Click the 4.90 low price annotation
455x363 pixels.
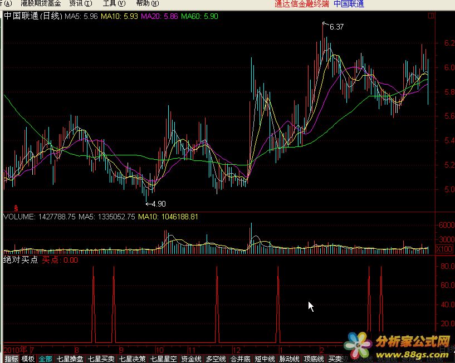(158, 204)
